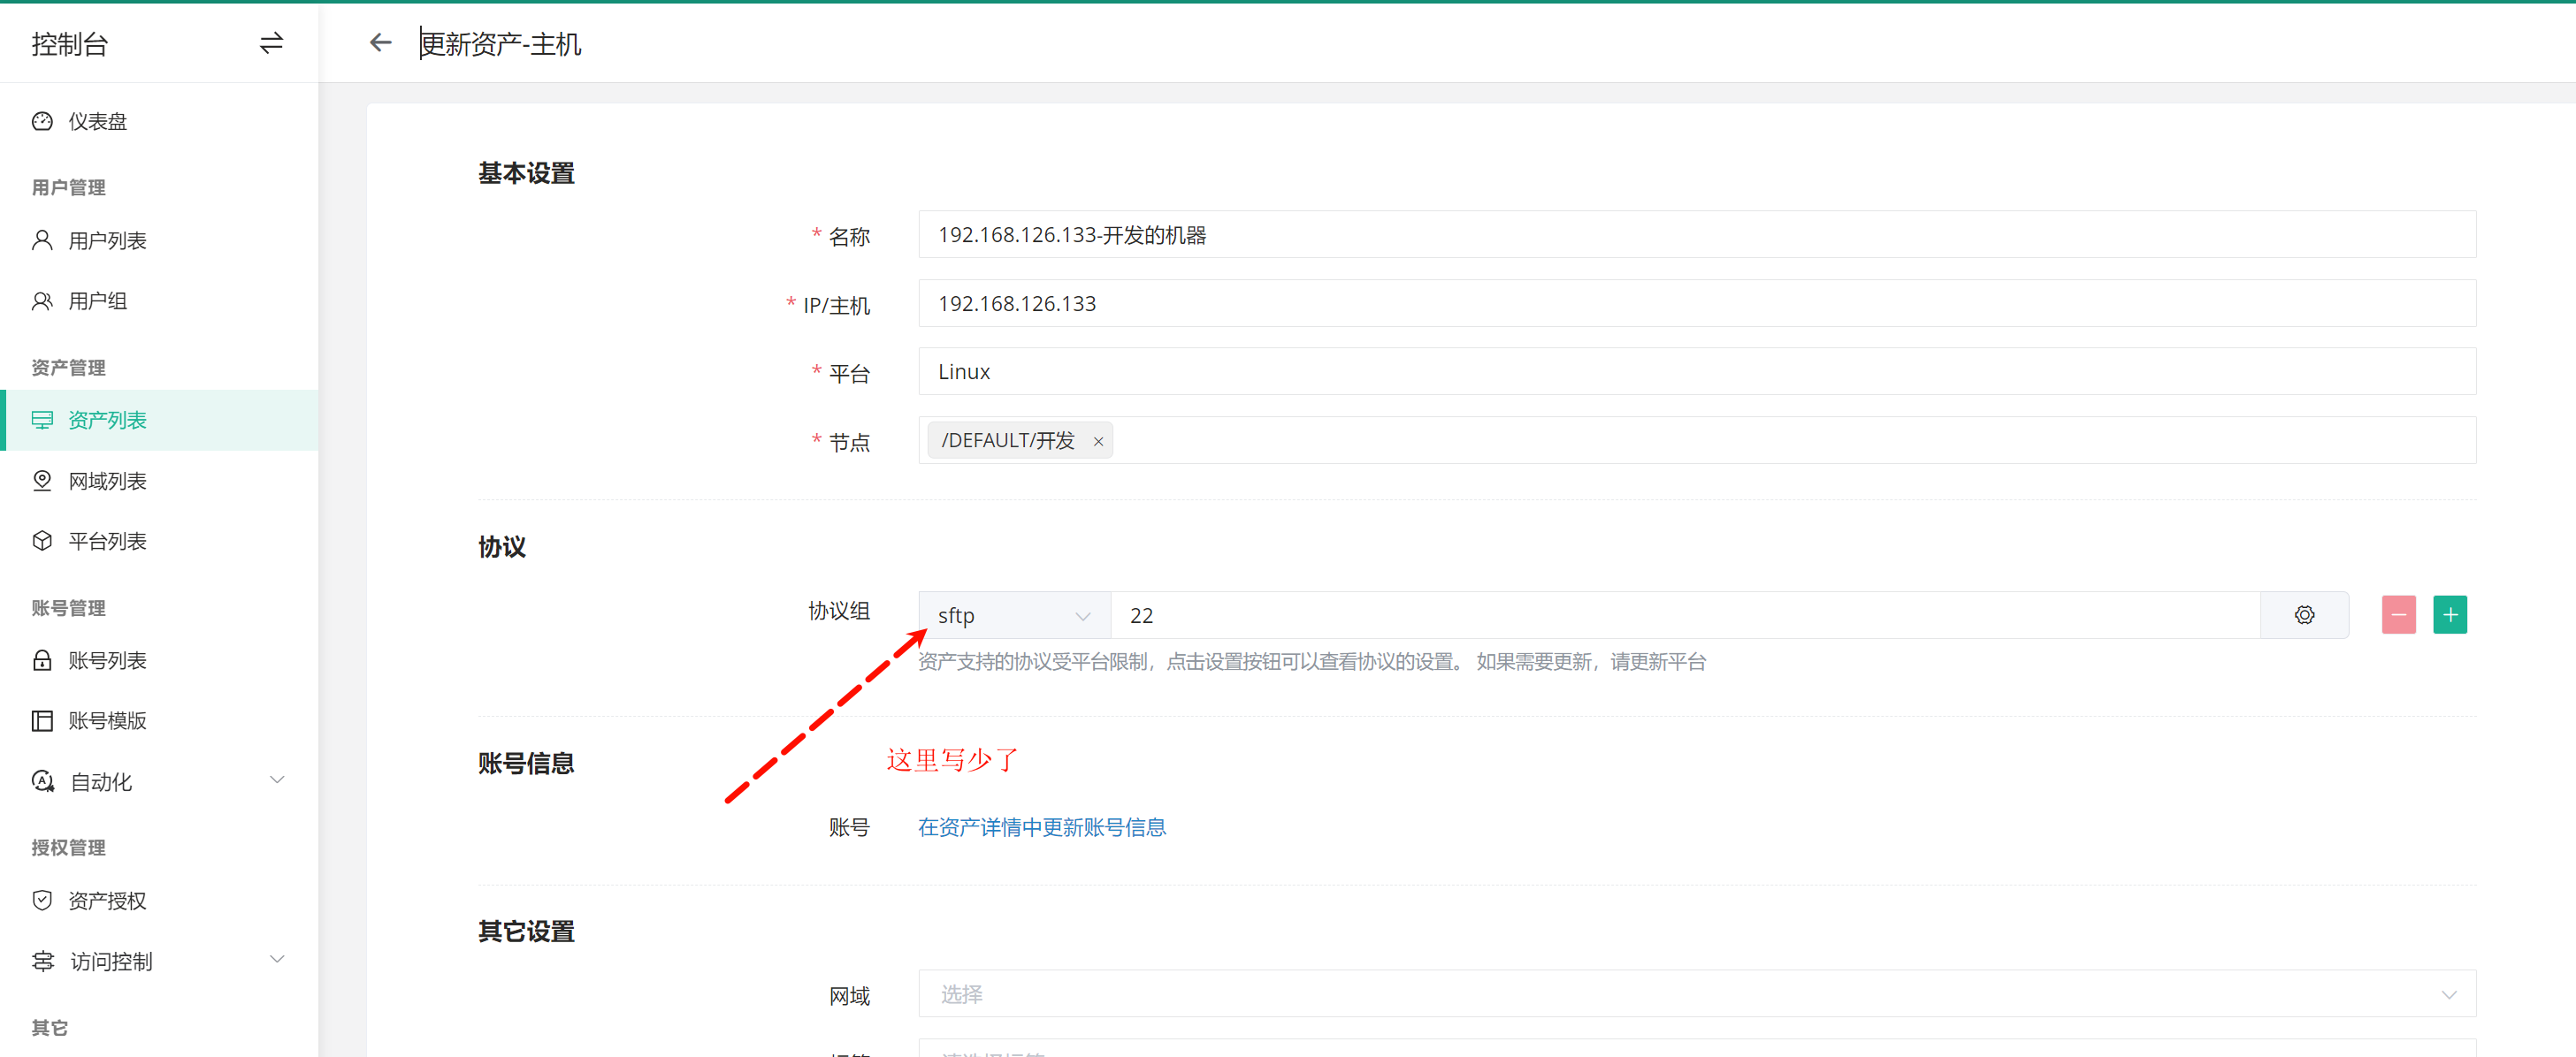The image size is (2576, 1057).
Task: Open the sftp protocol dropdown
Action: pyautogui.click(x=1013, y=615)
